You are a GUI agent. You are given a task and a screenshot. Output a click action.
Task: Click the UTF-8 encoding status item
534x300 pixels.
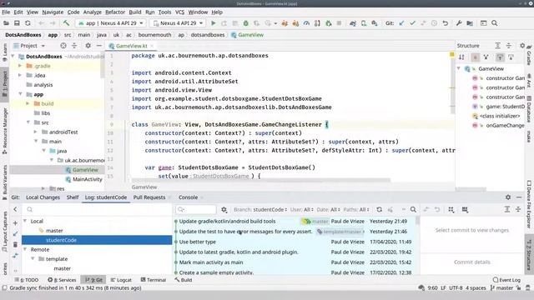tap(456, 287)
